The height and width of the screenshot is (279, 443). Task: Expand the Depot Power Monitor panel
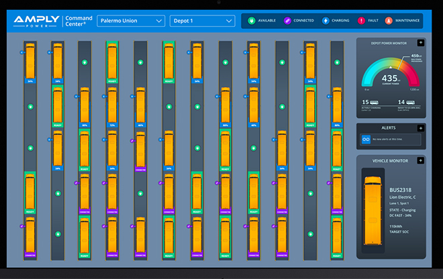point(420,42)
